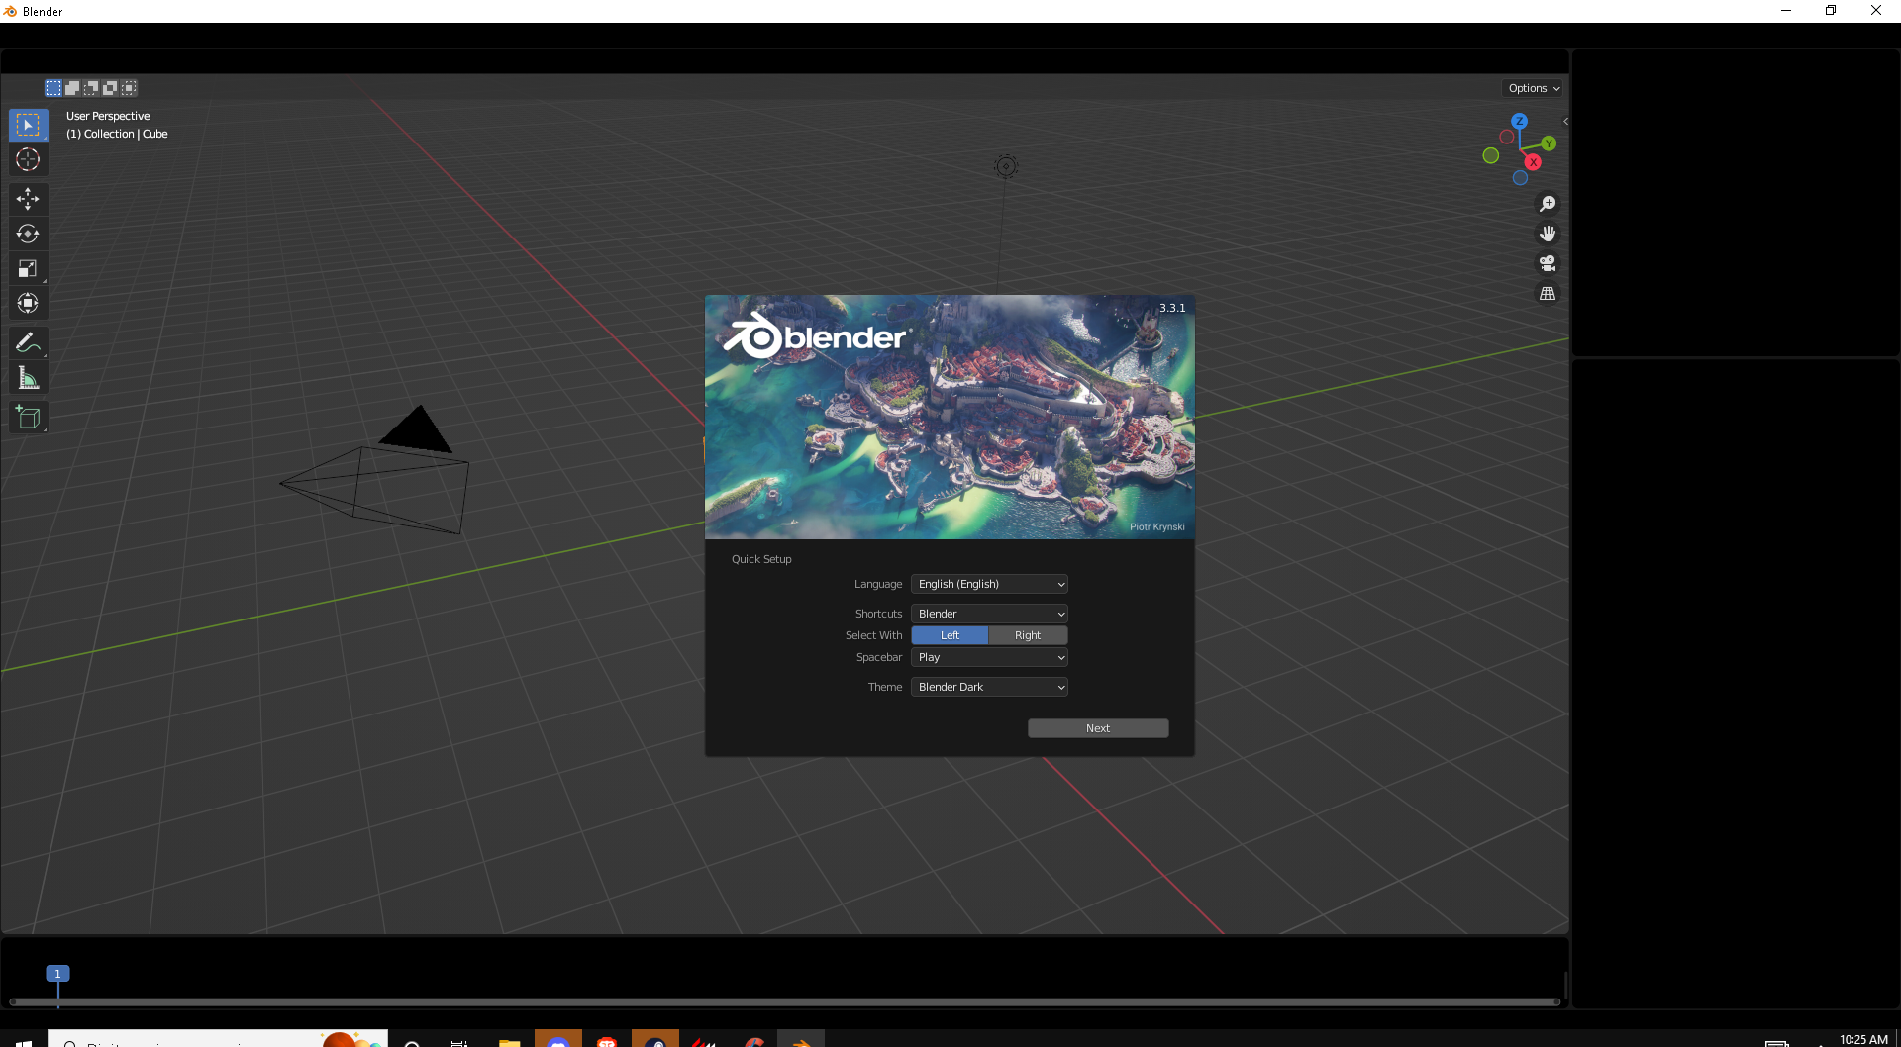Set selection mode to Extend
This screenshot has height=1047, width=1901.
pyautogui.click(x=72, y=88)
